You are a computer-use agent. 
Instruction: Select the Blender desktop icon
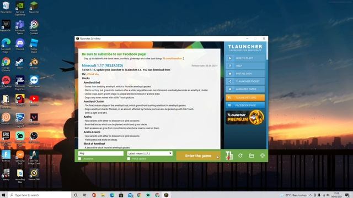coord(34,63)
